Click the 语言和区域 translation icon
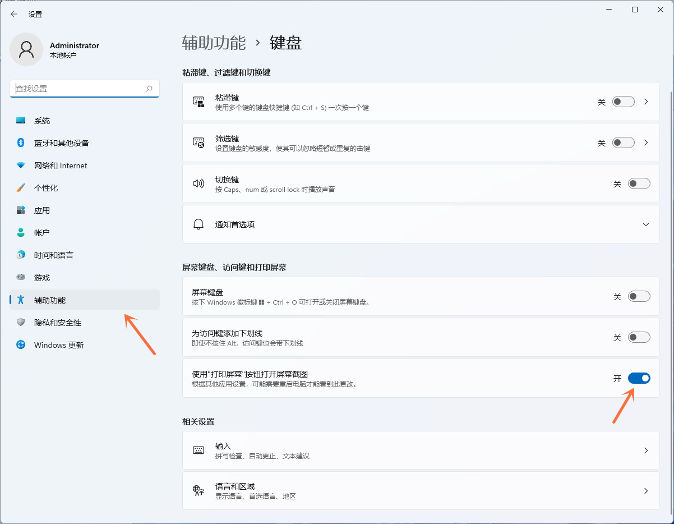This screenshot has width=674, height=524. [198, 490]
